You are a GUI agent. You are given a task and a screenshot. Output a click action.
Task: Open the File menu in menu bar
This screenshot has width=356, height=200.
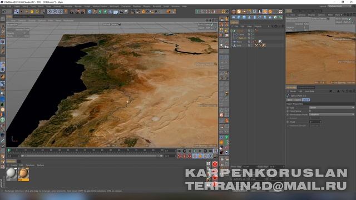click(3, 6)
